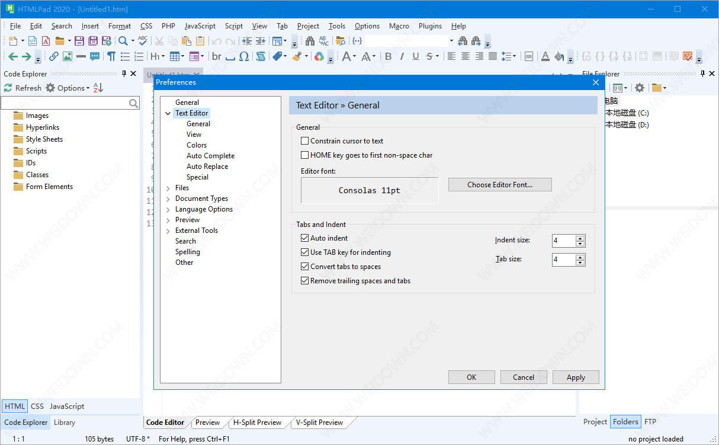Click the Paragraph pilcrow icon
This screenshot has height=445, width=719.
pos(111,56)
